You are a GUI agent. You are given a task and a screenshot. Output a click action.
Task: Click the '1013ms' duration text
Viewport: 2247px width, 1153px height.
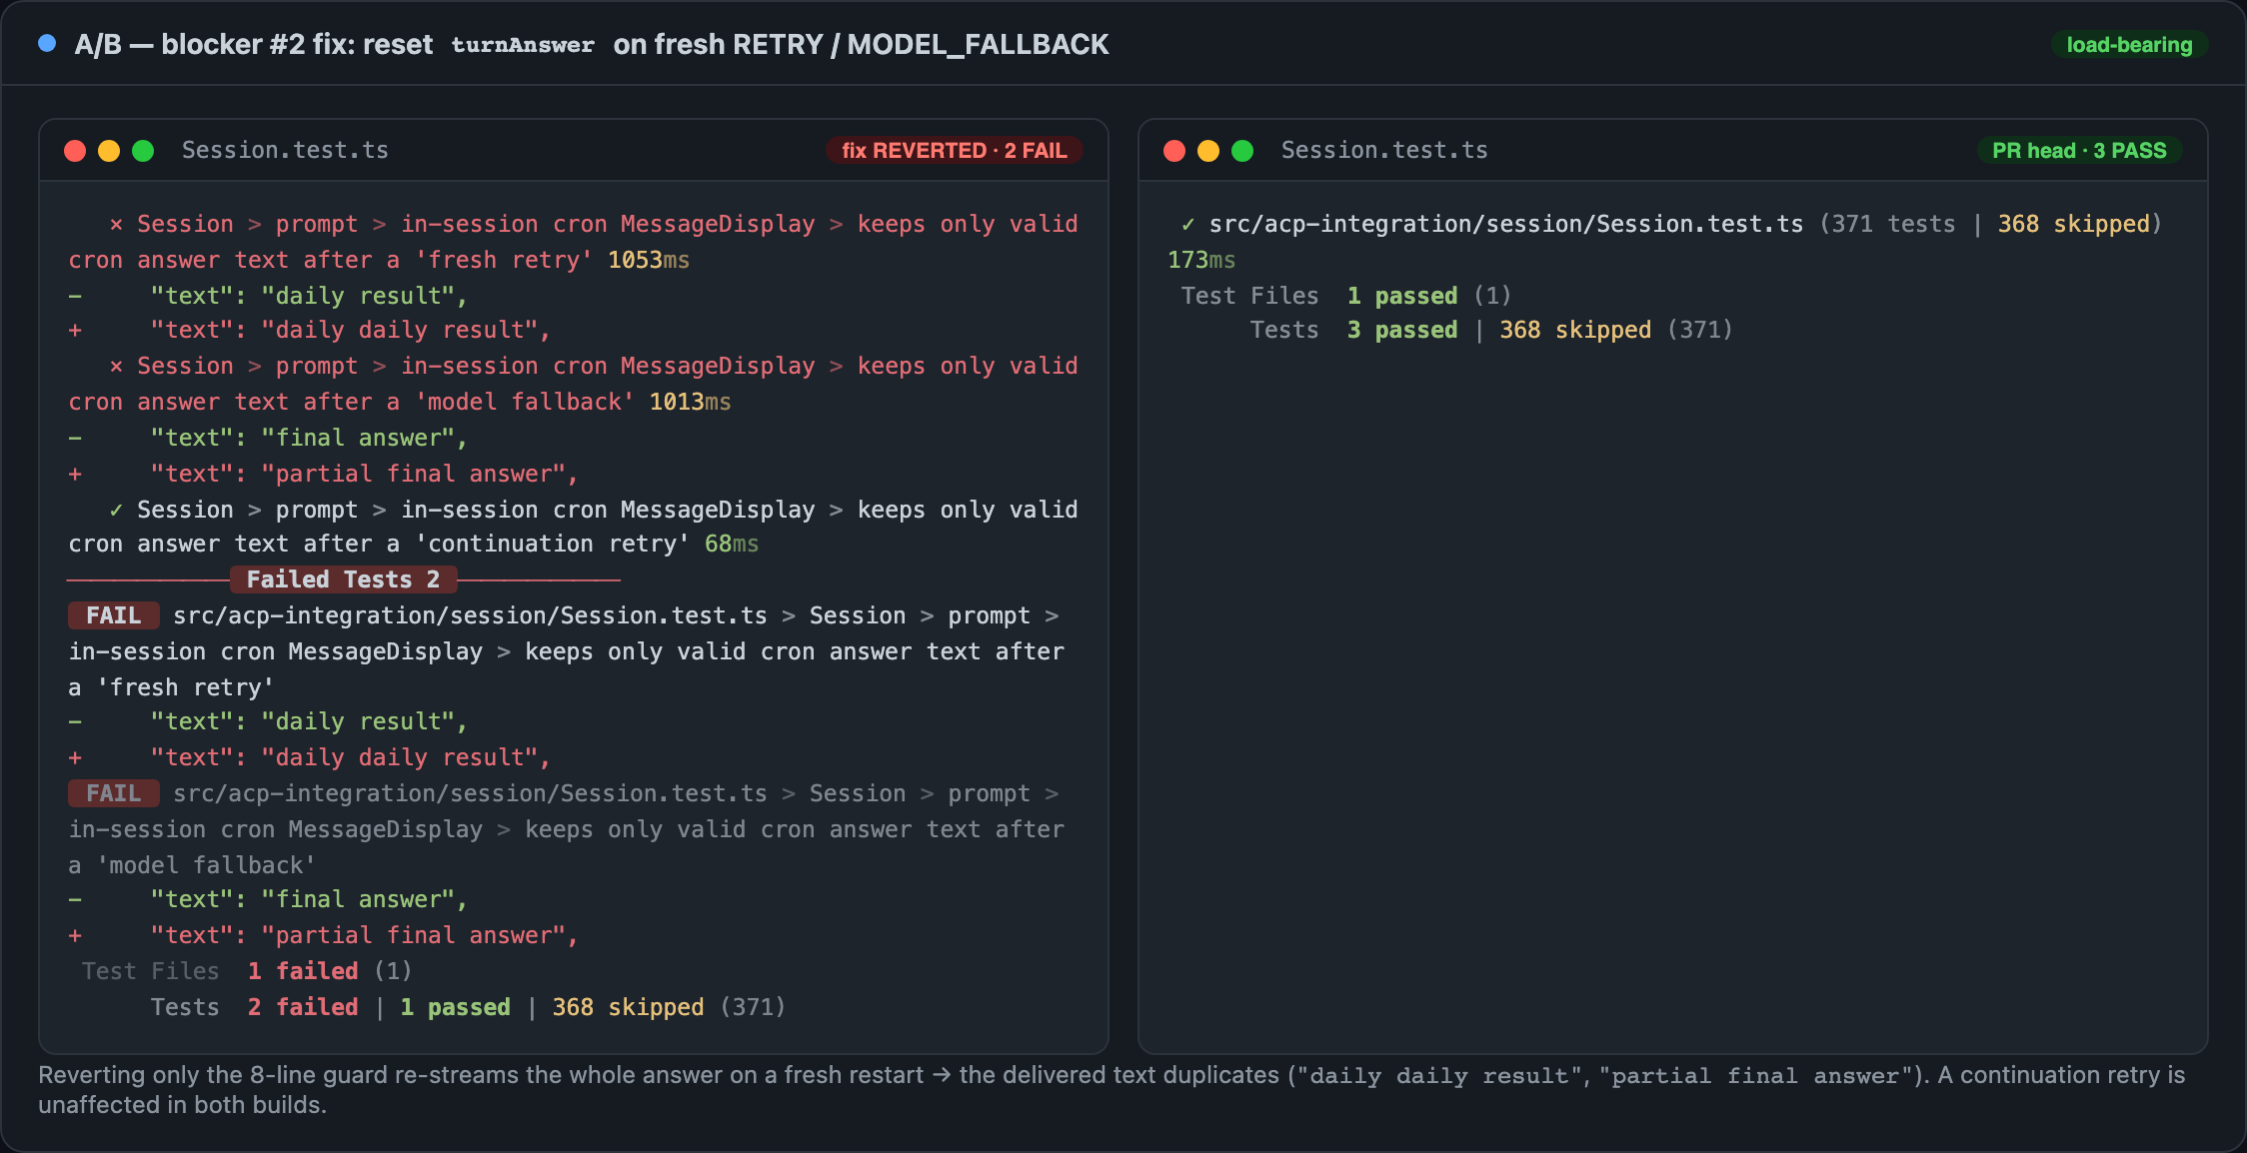pos(690,402)
